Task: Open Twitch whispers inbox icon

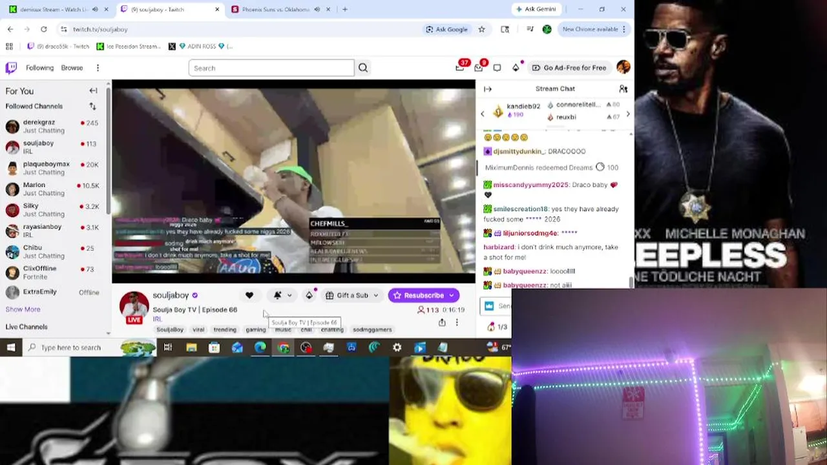Action: pyautogui.click(x=479, y=67)
